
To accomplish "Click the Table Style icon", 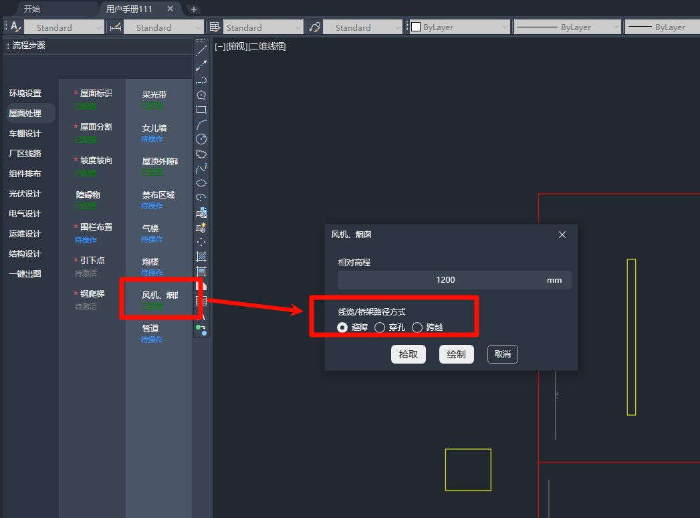I will (215, 27).
